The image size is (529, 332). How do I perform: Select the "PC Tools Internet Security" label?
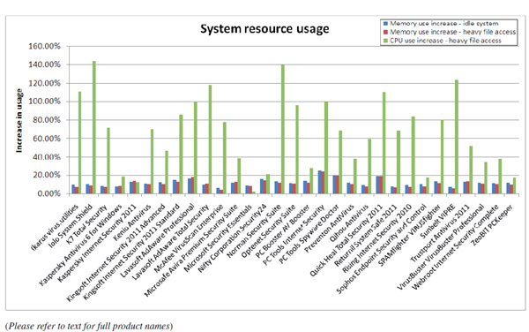[294, 234]
